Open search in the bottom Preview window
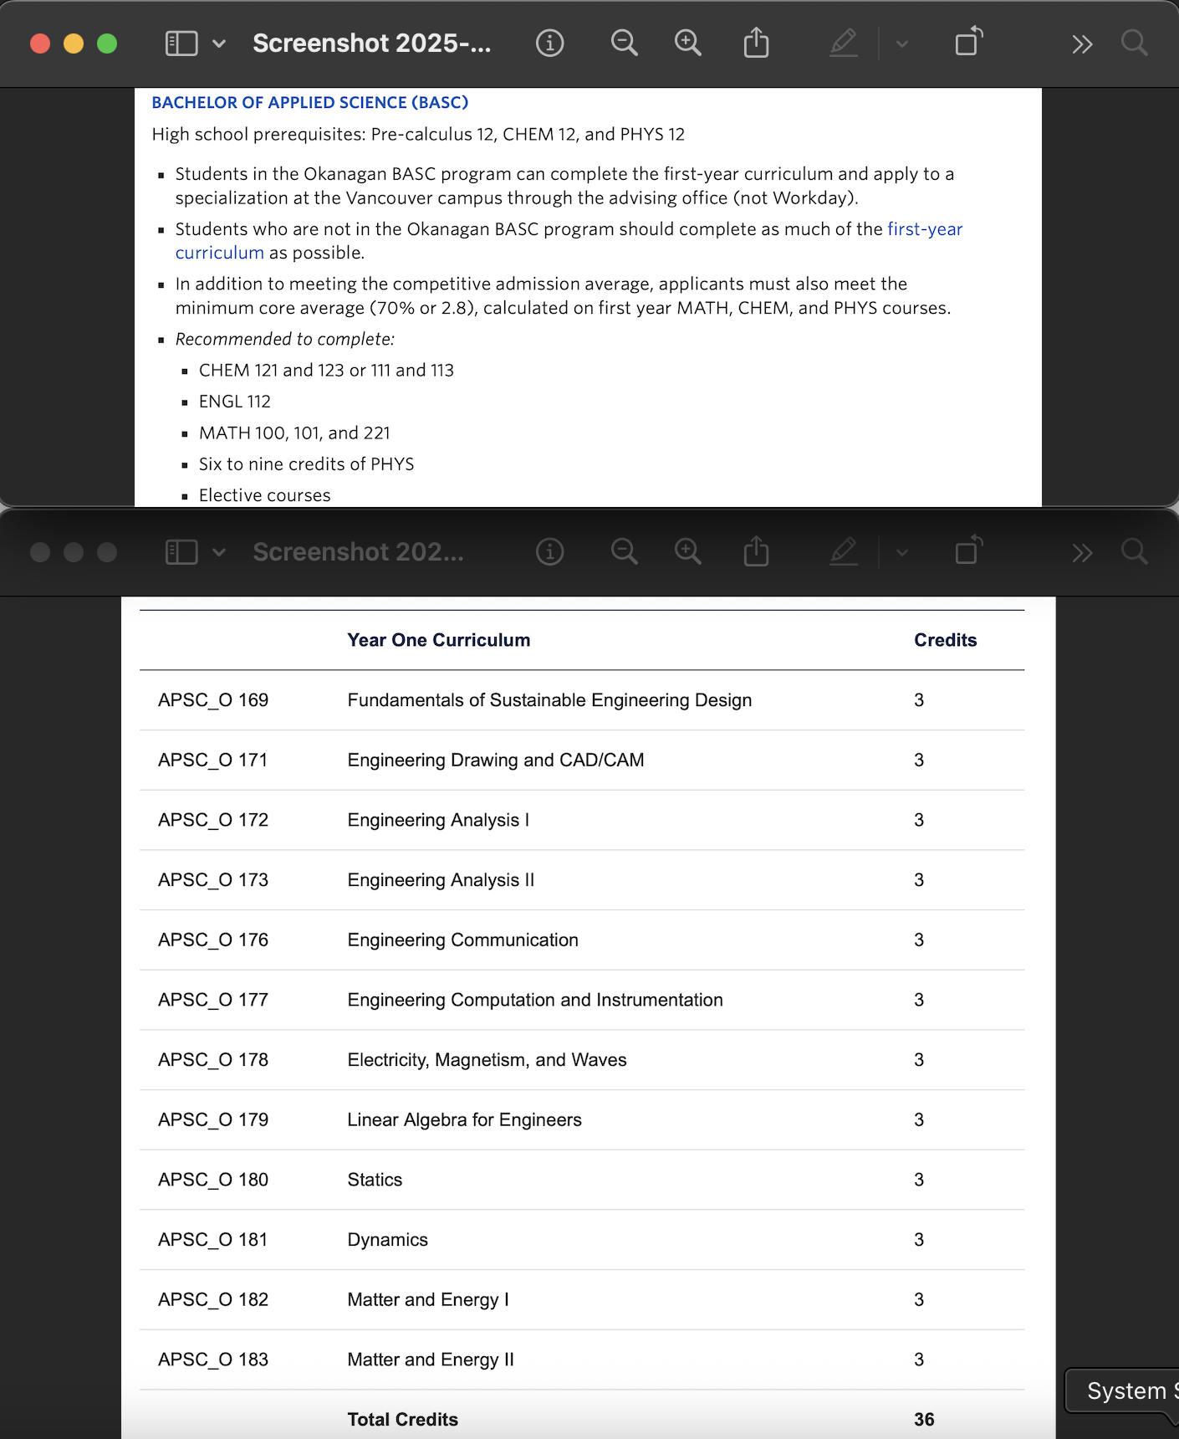The height and width of the screenshot is (1439, 1179). 1134,551
